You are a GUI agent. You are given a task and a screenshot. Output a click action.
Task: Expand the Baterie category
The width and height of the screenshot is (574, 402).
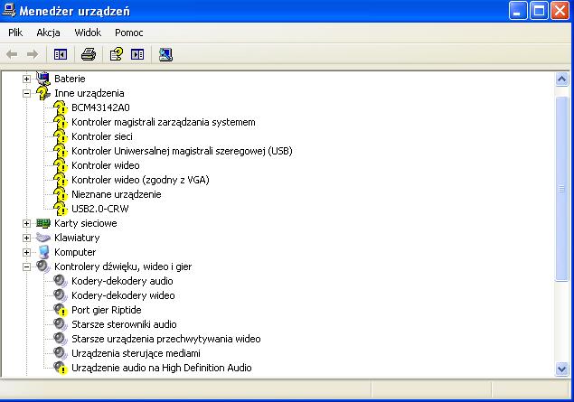pos(26,79)
